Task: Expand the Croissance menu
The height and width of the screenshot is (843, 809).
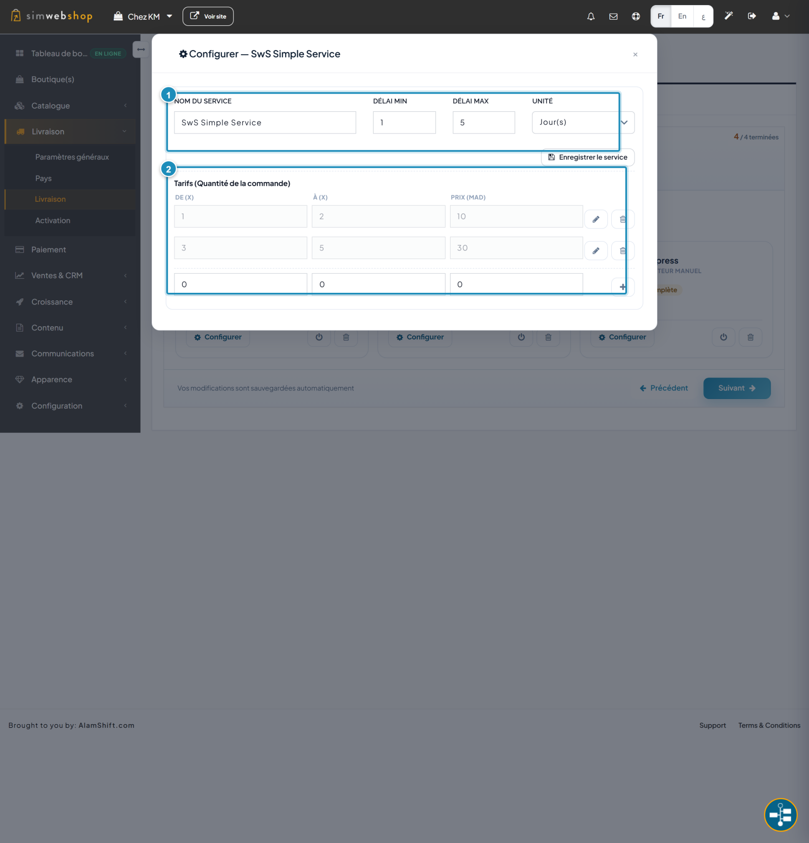Action: point(70,302)
